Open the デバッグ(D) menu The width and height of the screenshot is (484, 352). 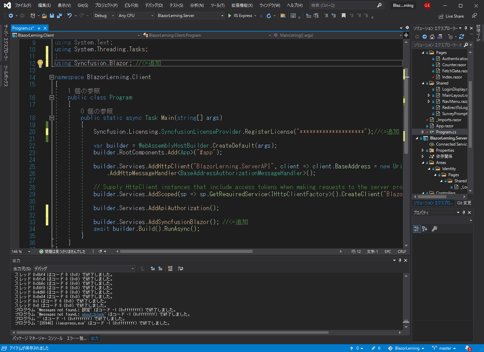click(x=154, y=5)
